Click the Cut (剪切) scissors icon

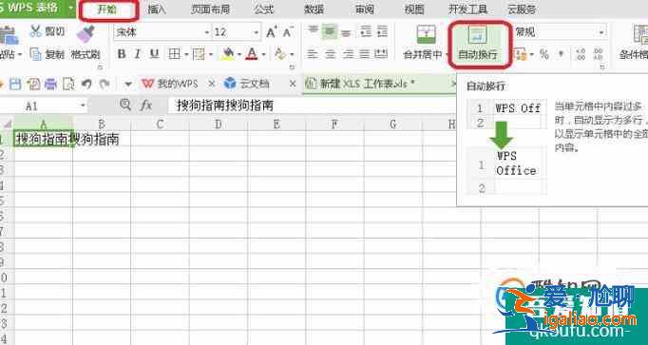pyautogui.click(x=36, y=31)
